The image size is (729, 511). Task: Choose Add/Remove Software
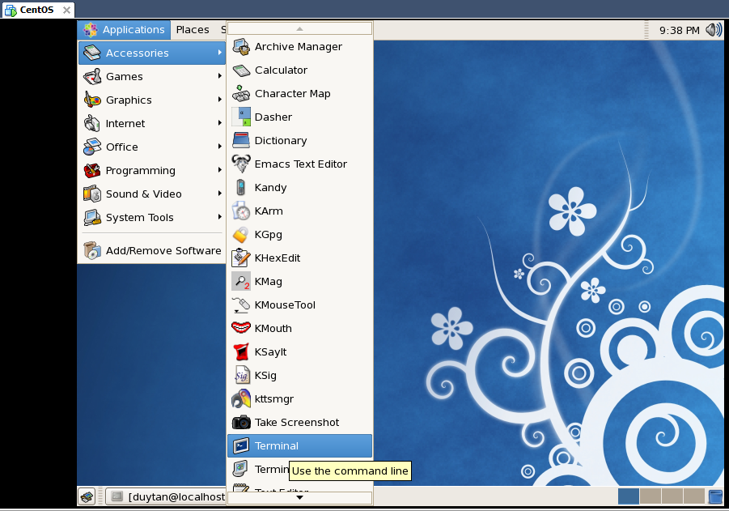click(151, 250)
